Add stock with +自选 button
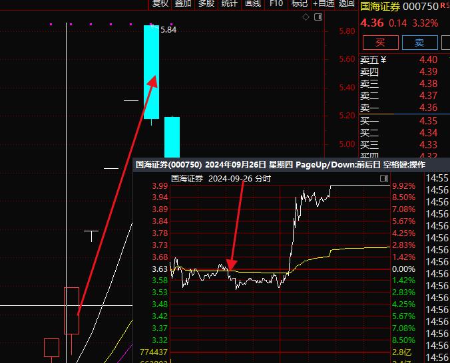Image resolution: width=450 pixels, height=363 pixels. 324,4
